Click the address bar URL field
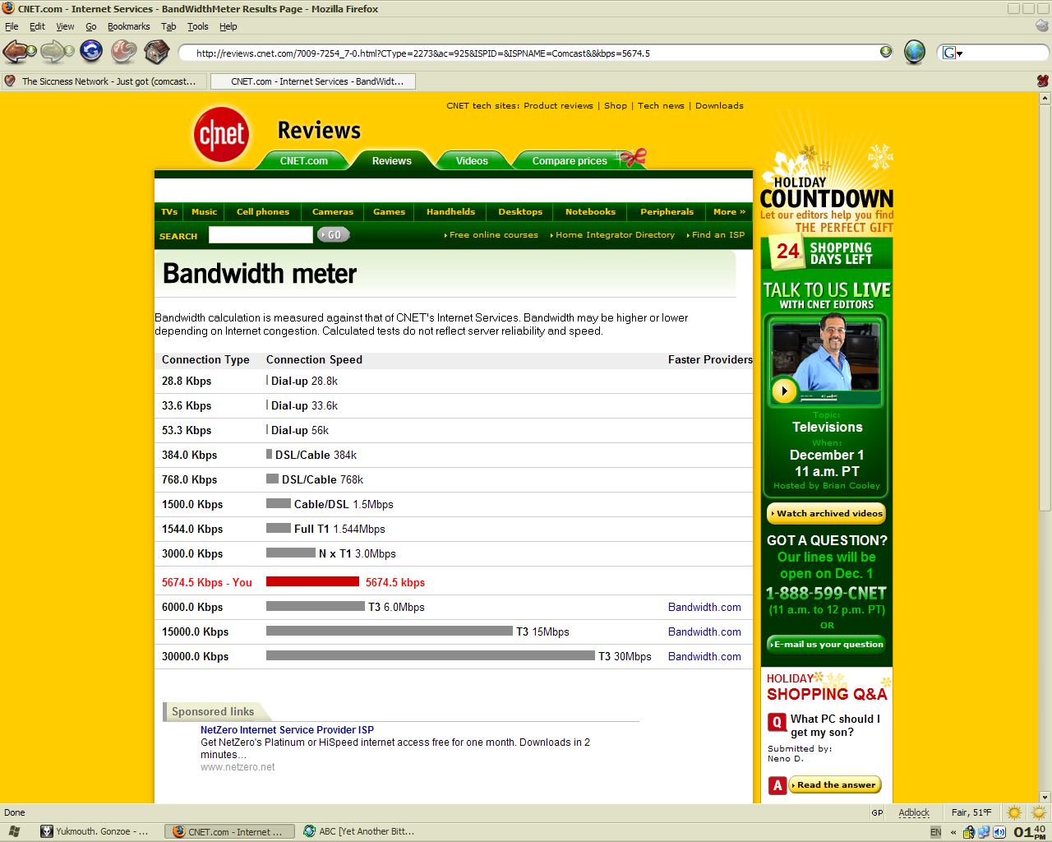This screenshot has width=1052, height=842. pyautogui.click(x=534, y=53)
